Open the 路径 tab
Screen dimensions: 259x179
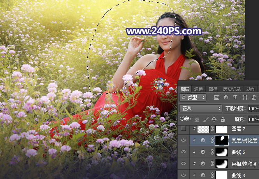pyautogui.click(x=213, y=89)
